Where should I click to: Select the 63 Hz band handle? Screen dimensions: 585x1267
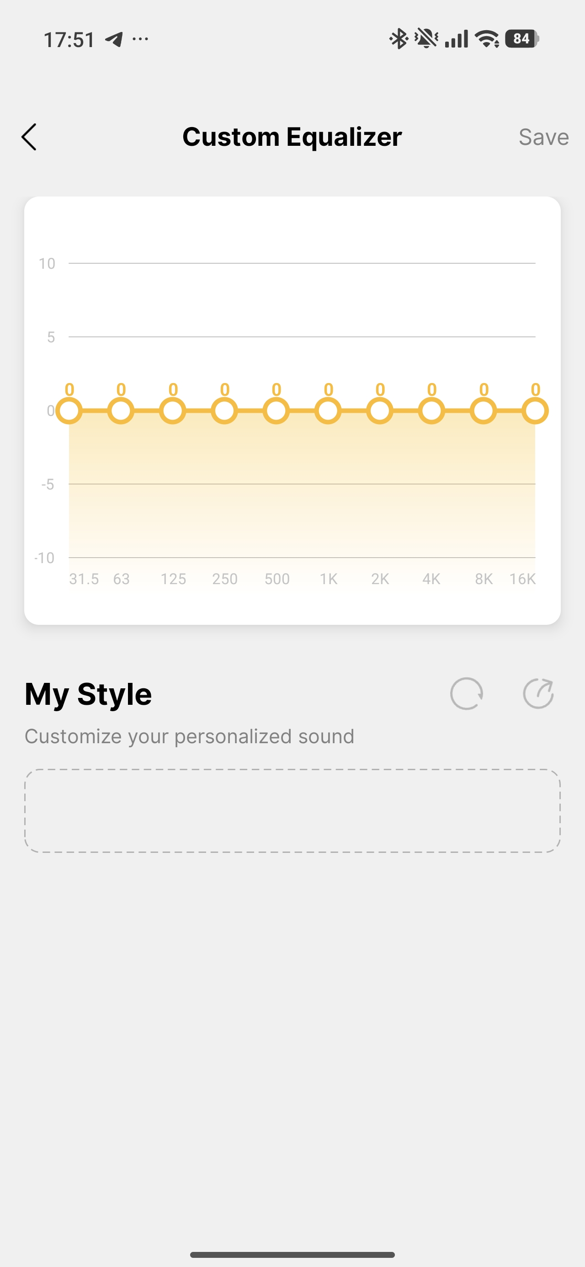pyautogui.click(x=121, y=411)
